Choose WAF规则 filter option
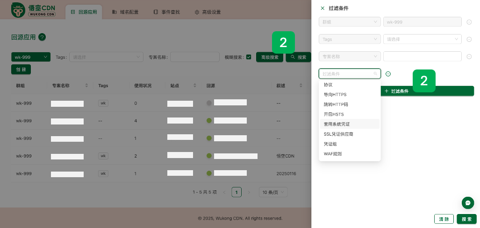The height and width of the screenshot is (228, 480). (333, 154)
